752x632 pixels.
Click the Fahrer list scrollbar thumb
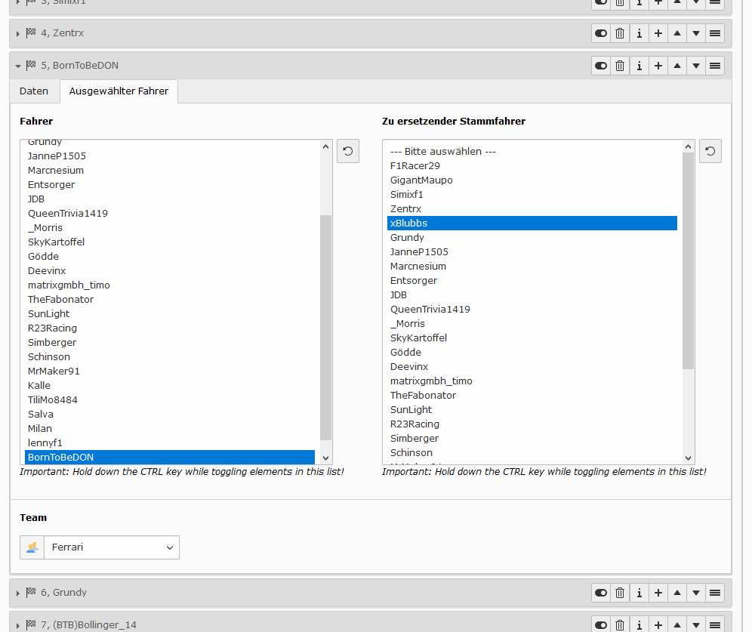pos(325,327)
